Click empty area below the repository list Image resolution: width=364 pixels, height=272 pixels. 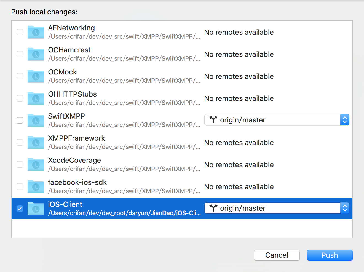pyautogui.click(x=182, y=228)
